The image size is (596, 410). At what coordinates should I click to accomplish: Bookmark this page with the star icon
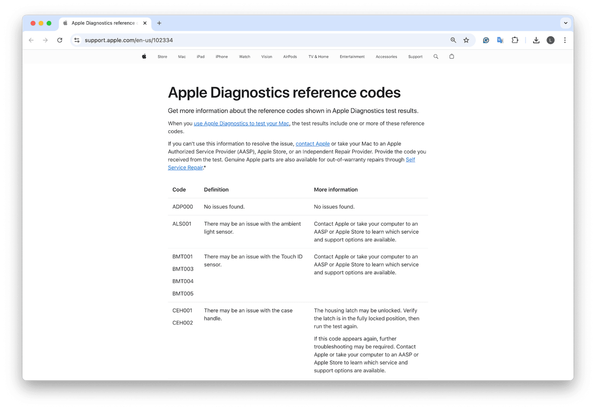point(466,40)
